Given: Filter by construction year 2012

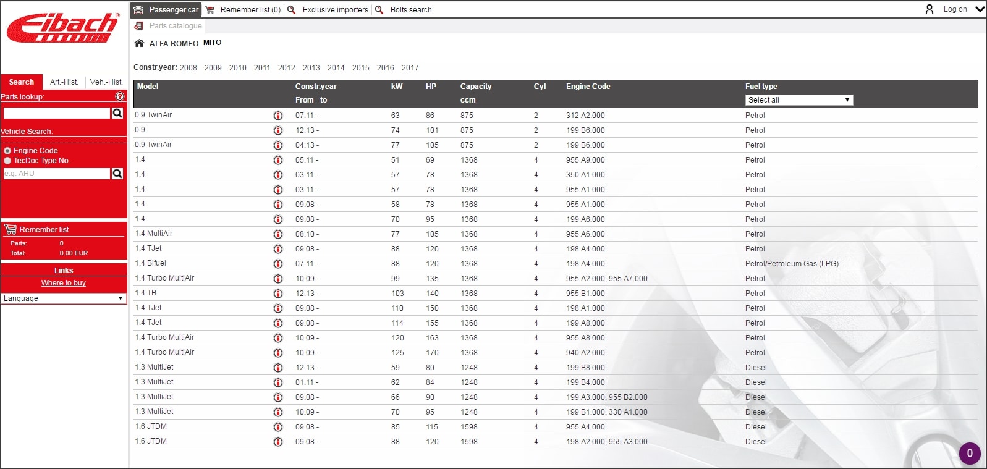Looking at the screenshot, I should [x=287, y=68].
